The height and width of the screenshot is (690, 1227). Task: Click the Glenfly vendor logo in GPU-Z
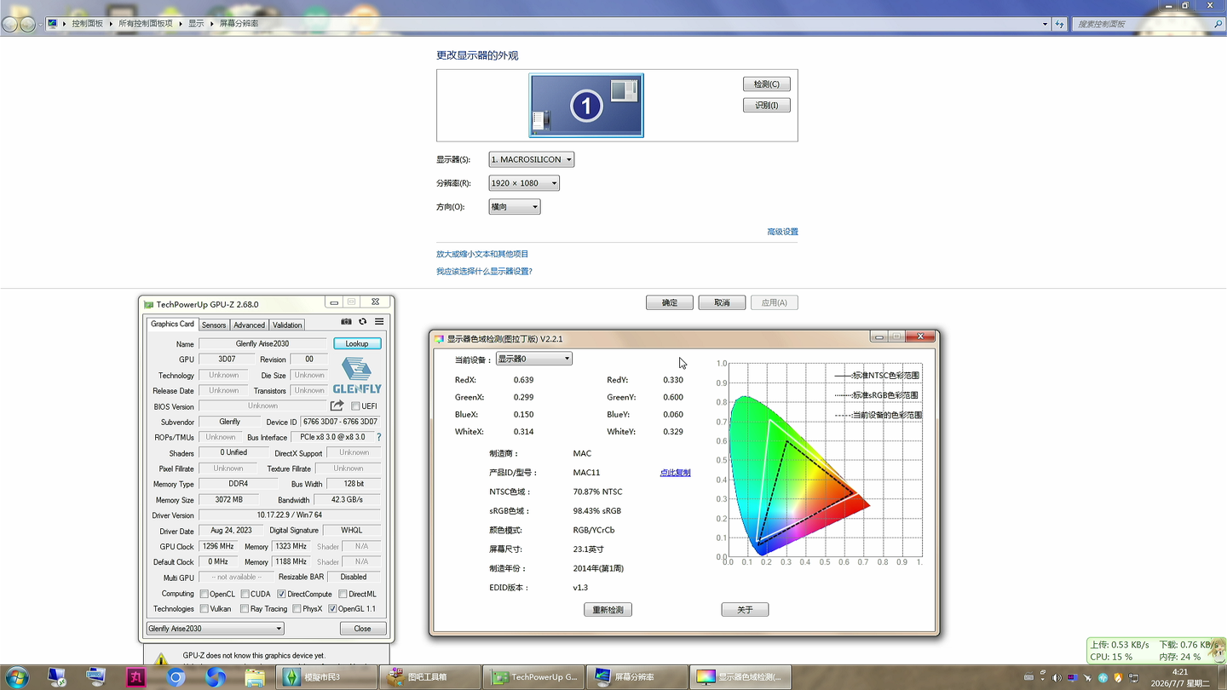(x=357, y=376)
